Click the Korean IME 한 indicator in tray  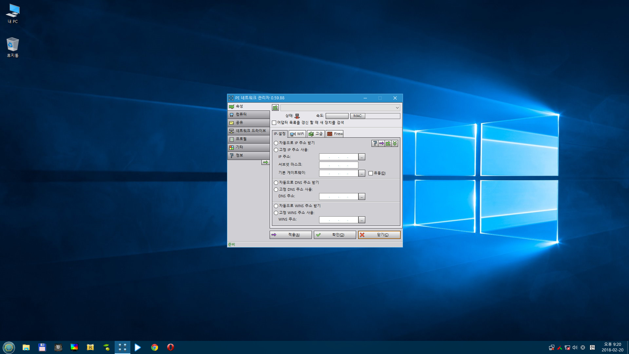tap(592, 347)
